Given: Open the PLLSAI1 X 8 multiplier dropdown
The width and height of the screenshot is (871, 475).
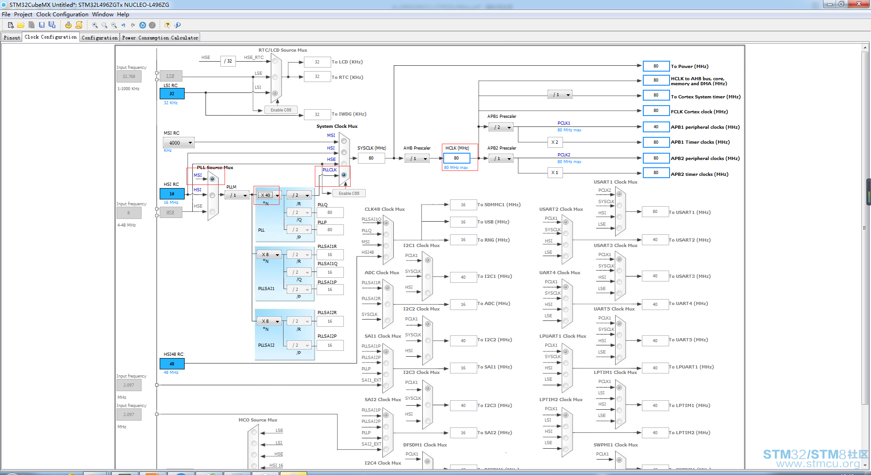Looking at the screenshot, I should [269, 255].
